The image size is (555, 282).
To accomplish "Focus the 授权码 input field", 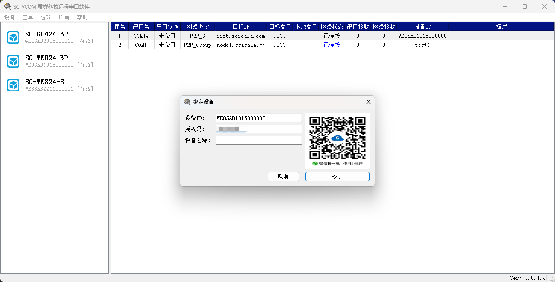I will click(258, 129).
